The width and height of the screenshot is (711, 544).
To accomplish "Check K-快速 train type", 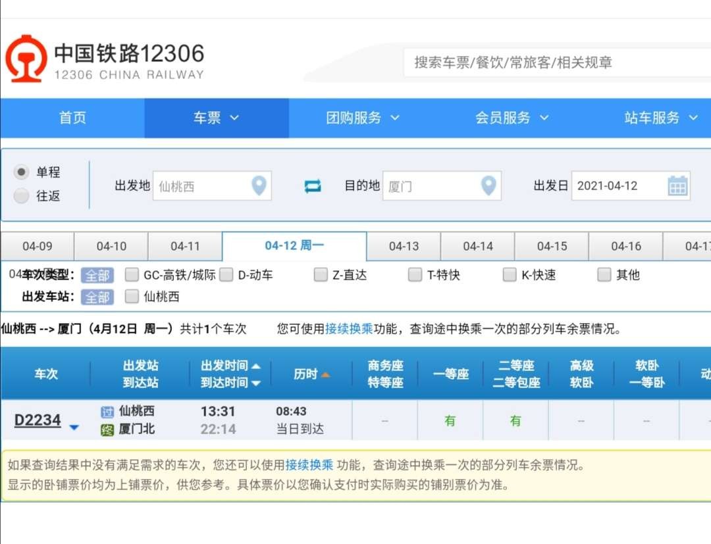I will (510, 274).
